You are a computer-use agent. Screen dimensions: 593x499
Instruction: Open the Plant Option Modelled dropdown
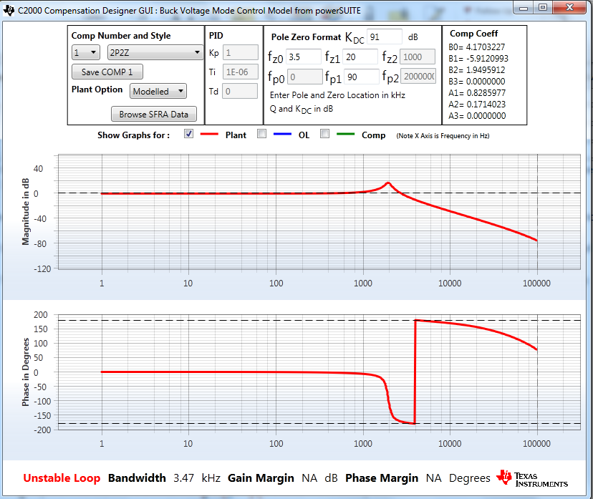click(x=158, y=91)
